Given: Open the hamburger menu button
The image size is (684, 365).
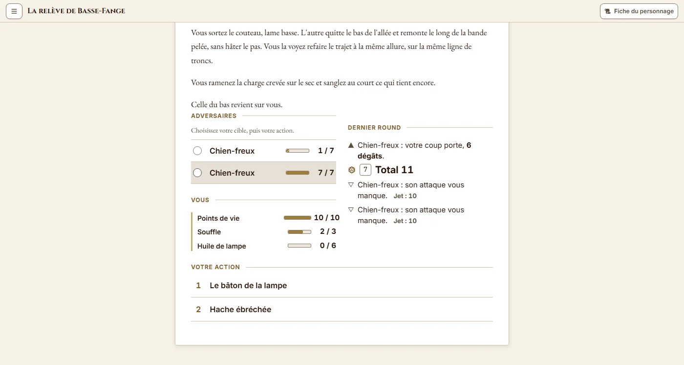Looking at the screenshot, I should pos(14,11).
